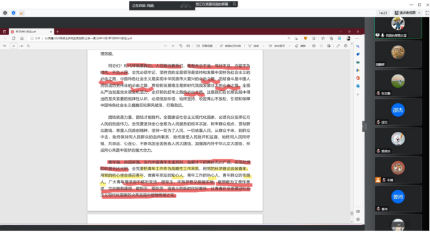The width and height of the screenshot is (430, 232).
Task: Toggle the PDF contents sidebar icon
Action: tap(4, 46)
